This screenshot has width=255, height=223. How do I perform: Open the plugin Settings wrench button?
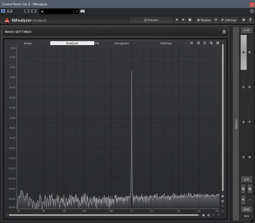[229, 20]
